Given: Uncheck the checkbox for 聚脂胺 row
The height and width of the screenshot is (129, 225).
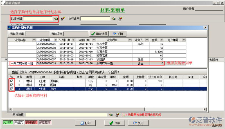Looking at the screenshot, I should [x=12, y=81].
